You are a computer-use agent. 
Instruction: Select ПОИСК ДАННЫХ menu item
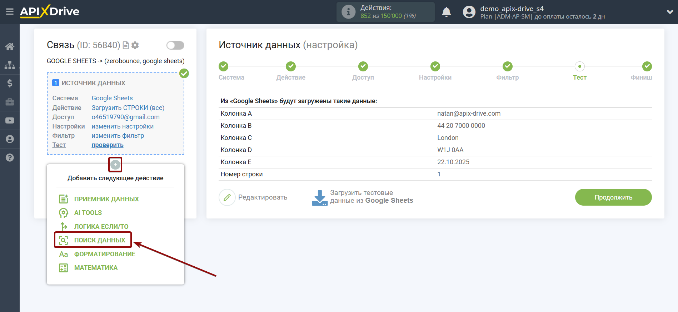click(x=100, y=240)
